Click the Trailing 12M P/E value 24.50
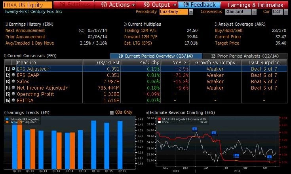 tap(192, 30)
